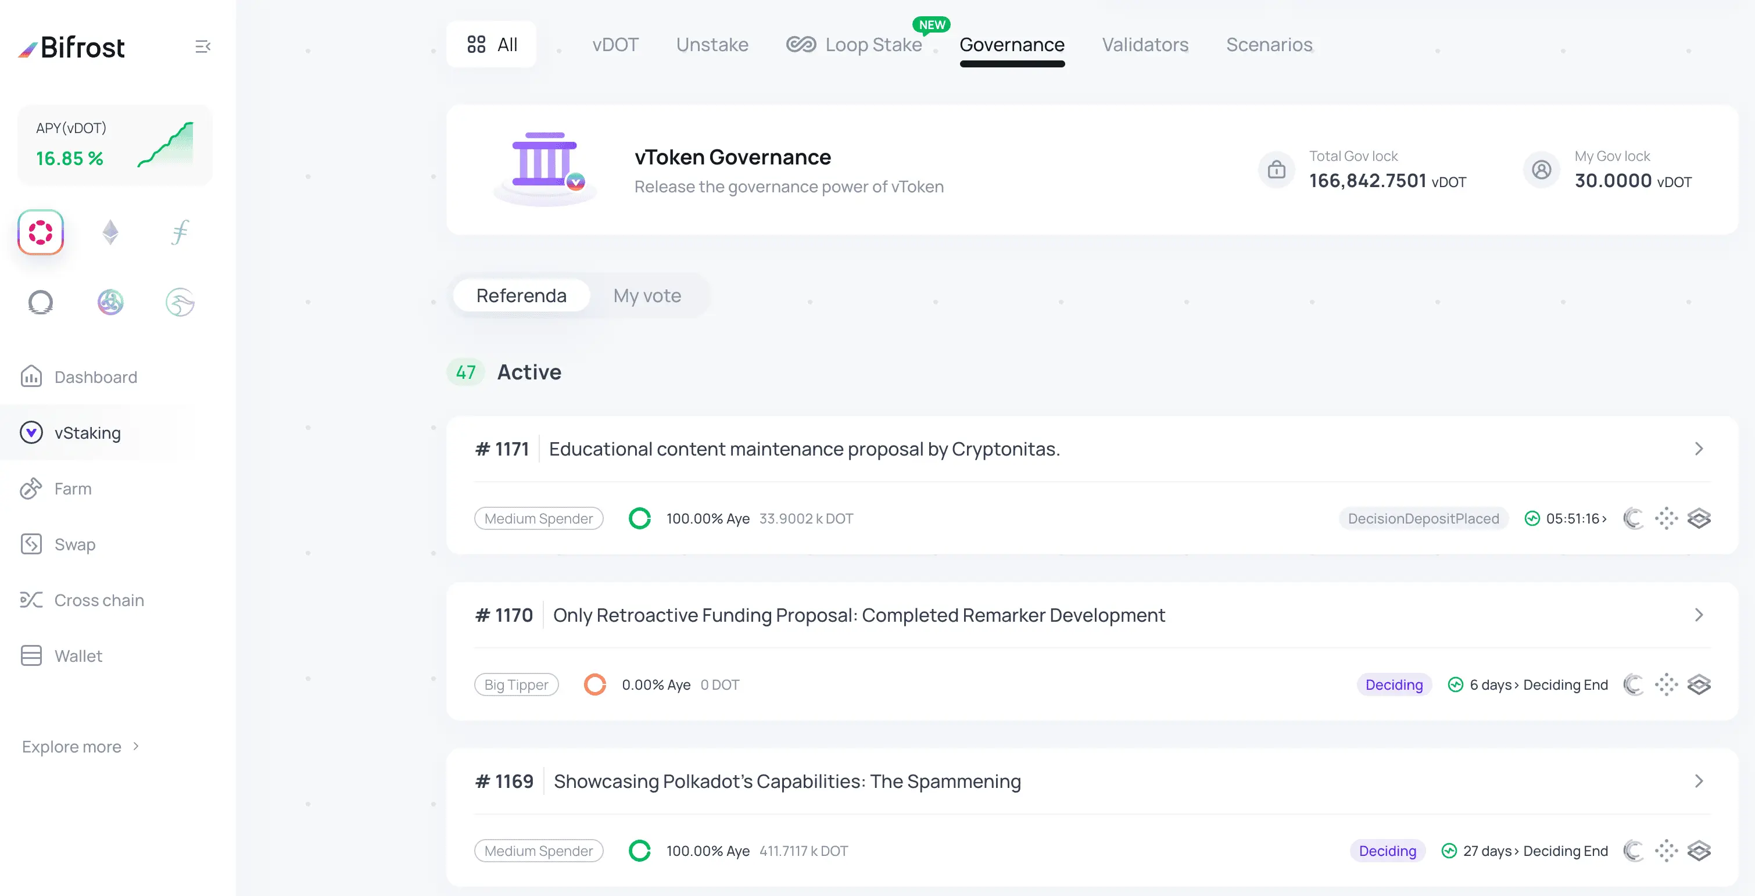Open crescent explorer icon on #1171
Image resolution: width=1755 pixels, height=896 pixels.
[x=1634, y=518]
